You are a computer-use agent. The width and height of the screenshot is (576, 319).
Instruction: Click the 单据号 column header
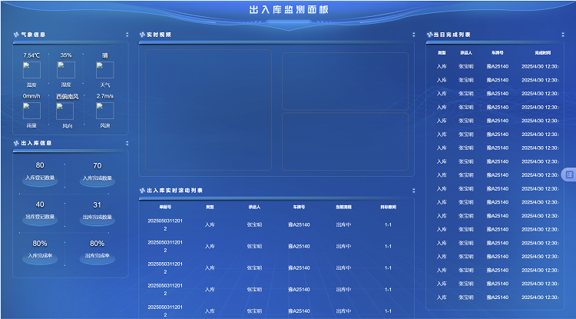pyautogui.click(x=165, y=208)
